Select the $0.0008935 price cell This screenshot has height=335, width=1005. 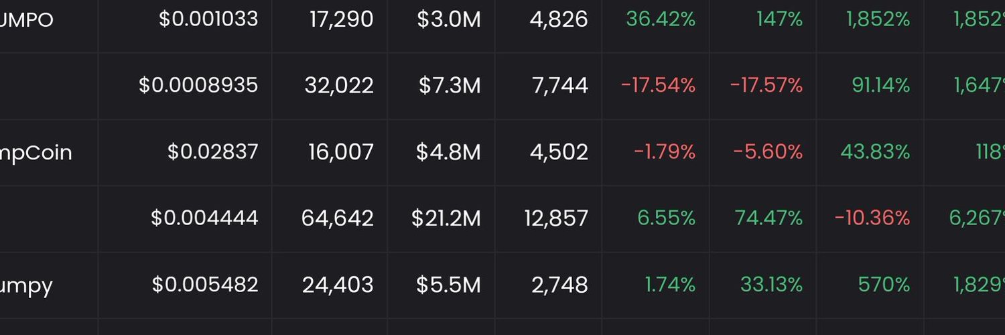point(198,86)
